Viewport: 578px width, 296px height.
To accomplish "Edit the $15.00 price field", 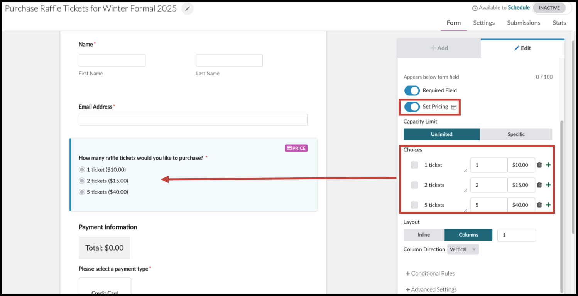I will pyautogui.click(x=521, y=185).
